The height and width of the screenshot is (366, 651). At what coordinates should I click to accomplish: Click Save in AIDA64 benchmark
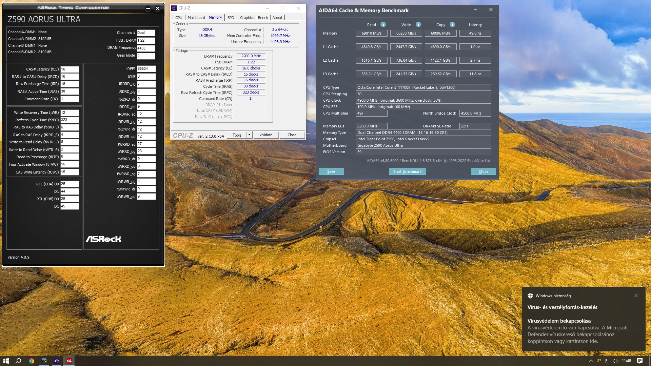point(331,171)
